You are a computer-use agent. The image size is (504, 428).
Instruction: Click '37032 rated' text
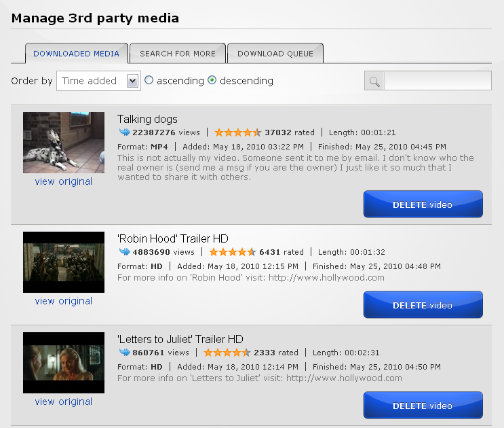tap(290, 132)
